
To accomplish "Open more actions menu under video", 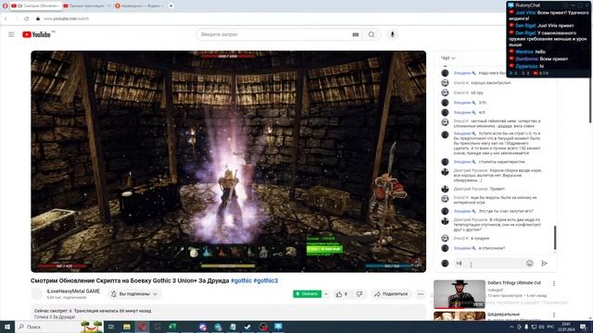I will pyautogui.click(x=421, y=294).
